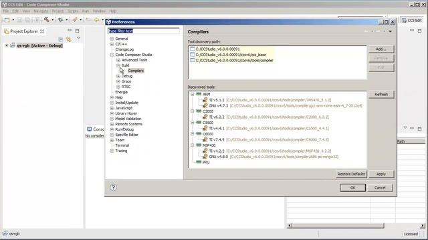The image size is (428, 240).
Task: Click the New toolbar icon in main window
Action: (x=7, y=19)
